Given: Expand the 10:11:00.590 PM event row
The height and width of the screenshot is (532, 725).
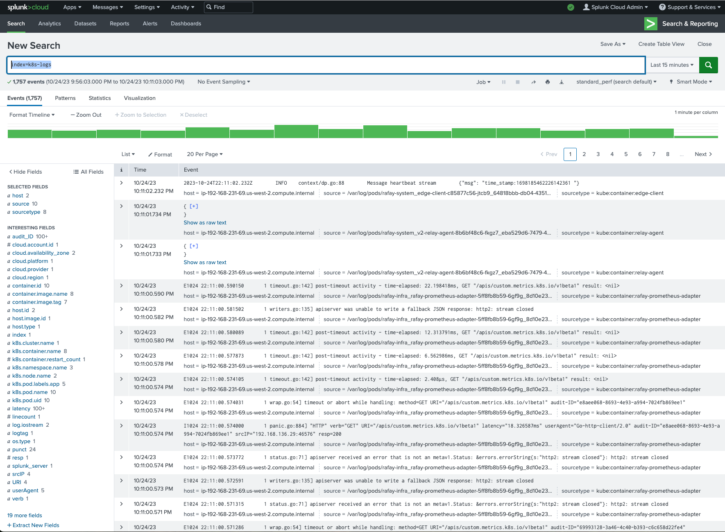Looking at the screenshot, I should [x=121, y=285].
